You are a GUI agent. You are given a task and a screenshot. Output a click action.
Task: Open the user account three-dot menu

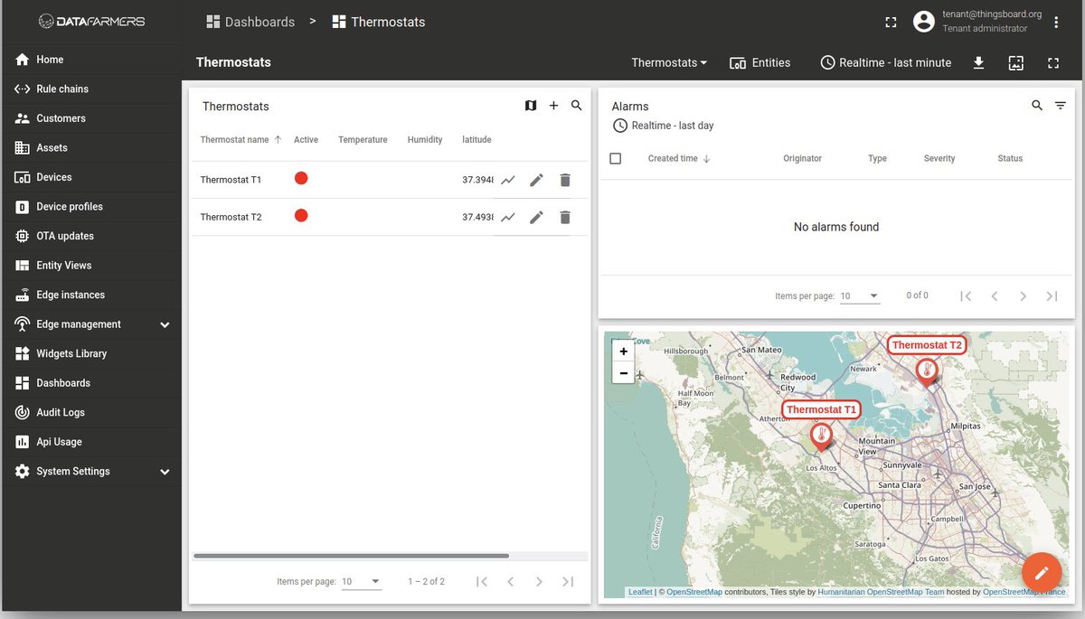click(1056, 22)
